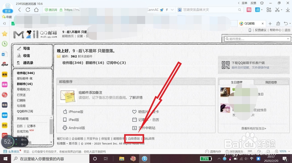Open File Explorer from taskbar
The image size is (292, 163).
point(121,159)
